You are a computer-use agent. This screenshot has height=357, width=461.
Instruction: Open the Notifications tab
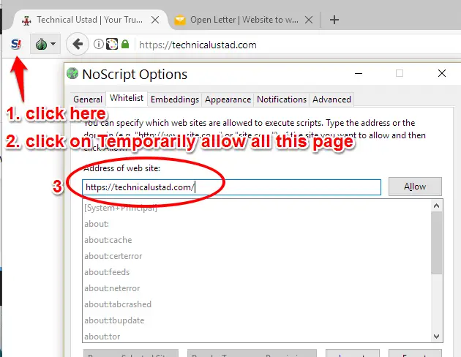click(x=282, y=99)
